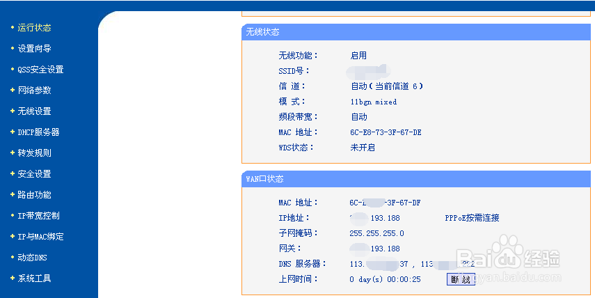The width and height of the screenshot is (595, 298).
Task: Click the 频段带宽 label
Action: click(x=298, y=116)
